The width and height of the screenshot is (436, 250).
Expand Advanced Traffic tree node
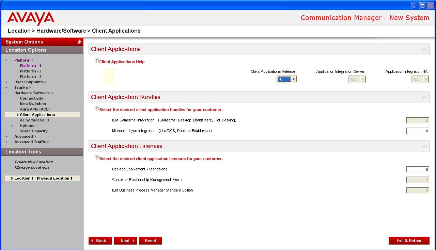tap(6, 142)
